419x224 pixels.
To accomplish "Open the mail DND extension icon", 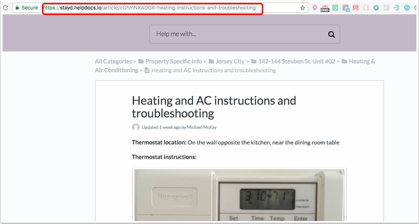I will tap(325, 8).
